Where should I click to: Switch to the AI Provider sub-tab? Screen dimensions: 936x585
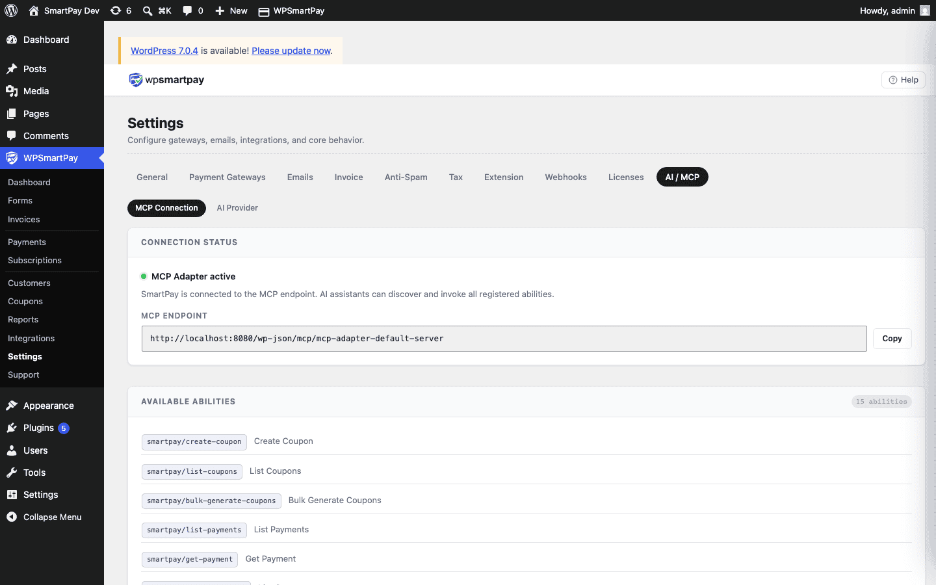[237, 208]
